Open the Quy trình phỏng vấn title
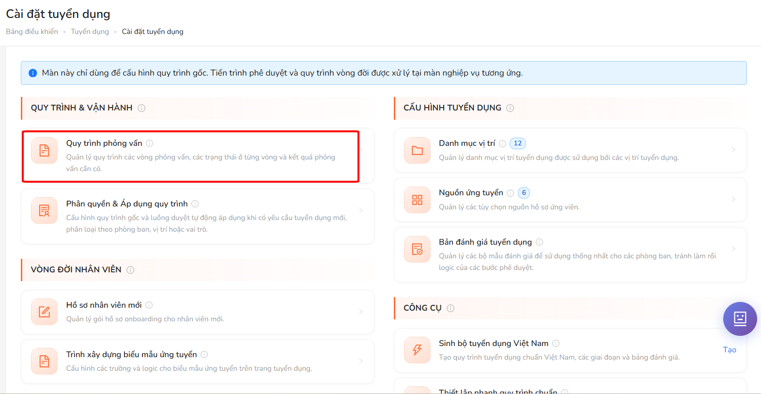Image resolution: width=761 pixels, height=394 pixels. pyautogui.click(x=104, y=143)
